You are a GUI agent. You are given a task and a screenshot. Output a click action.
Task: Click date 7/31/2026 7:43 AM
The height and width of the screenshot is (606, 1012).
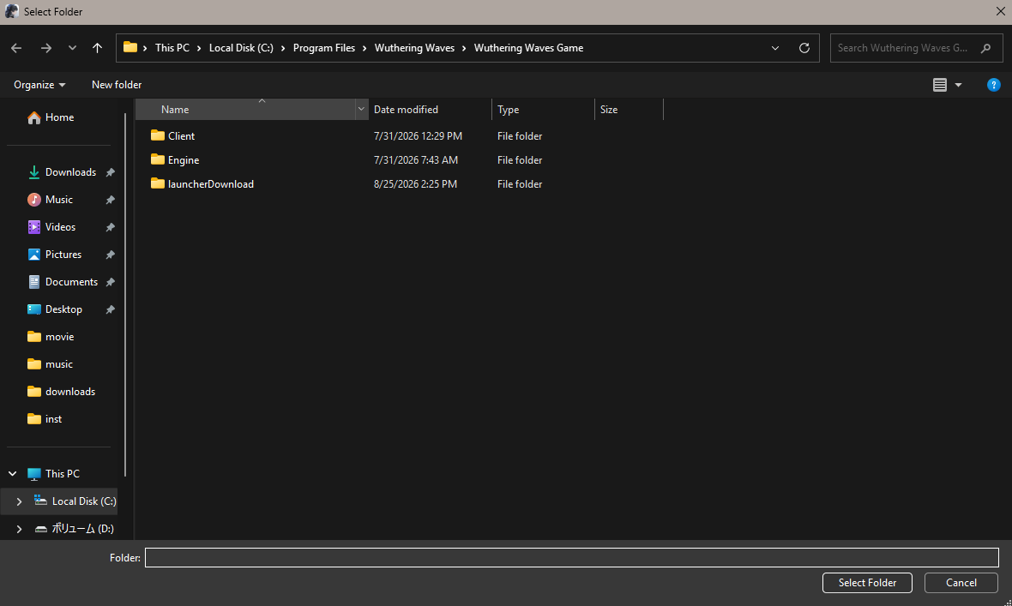[416, 159]
